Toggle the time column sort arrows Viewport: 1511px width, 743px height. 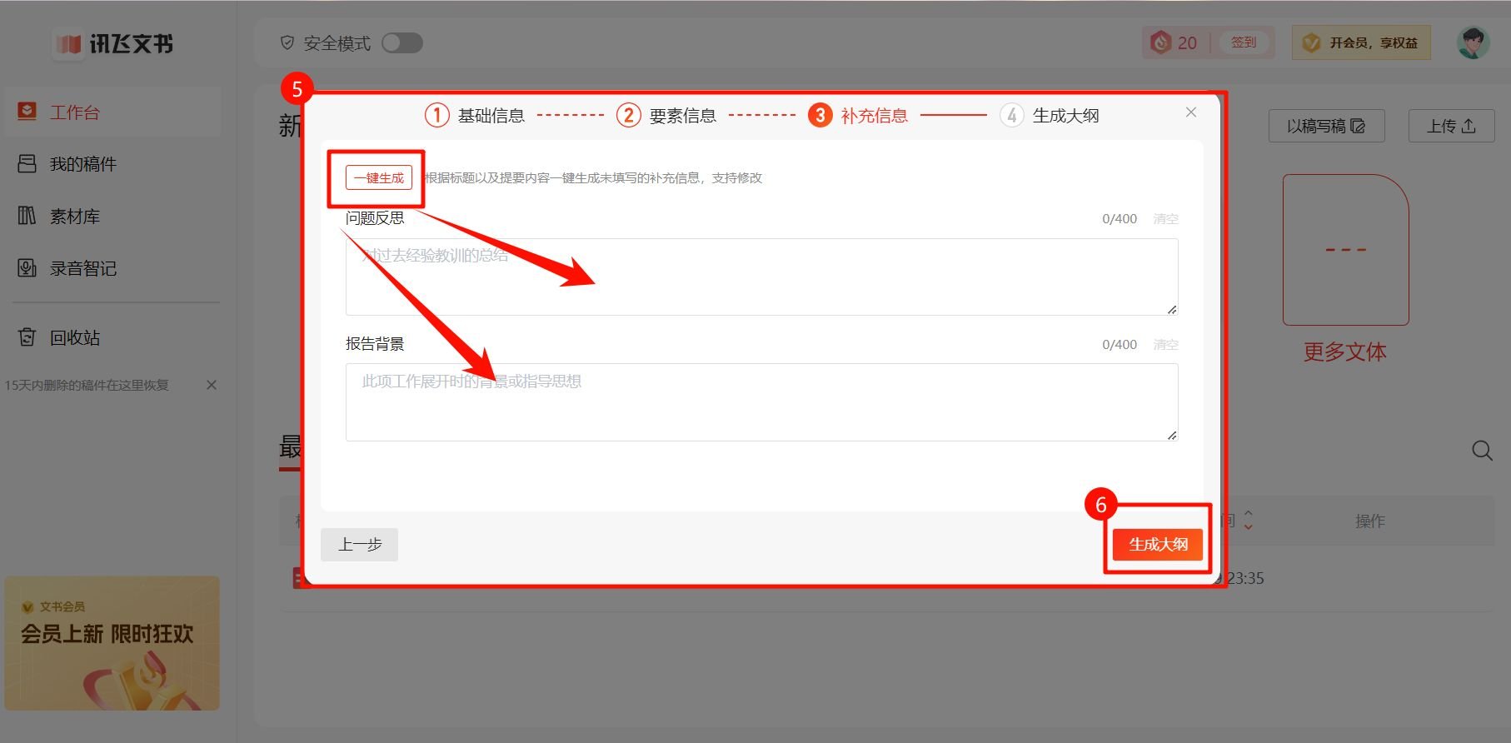tap(1248, 521)
